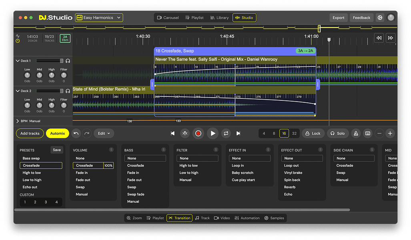Play the mix

(x=213, y=133)
